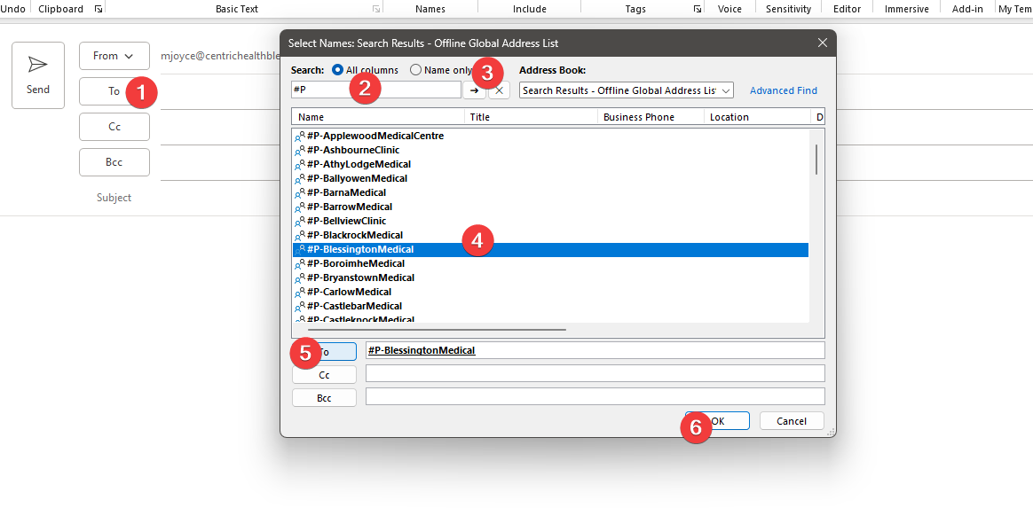Add selection using the dialog Cc button
The height and width of the screenshot is (508, 1033).
tap(324, 374)
